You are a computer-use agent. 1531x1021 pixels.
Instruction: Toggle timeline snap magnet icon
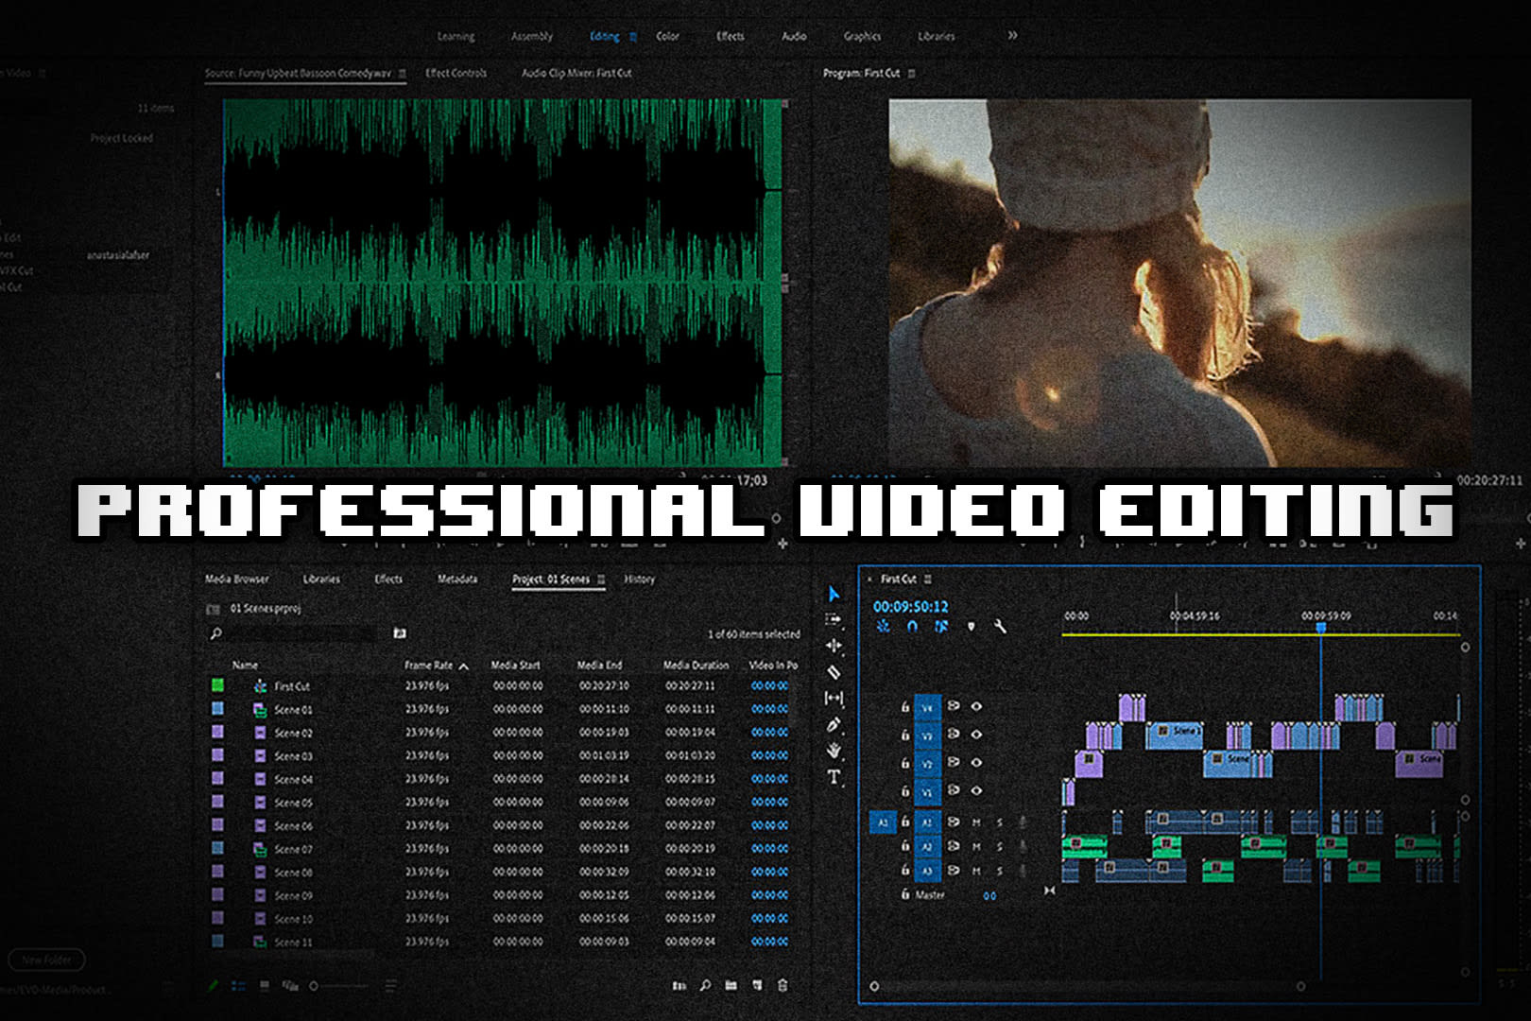point(912,626)
